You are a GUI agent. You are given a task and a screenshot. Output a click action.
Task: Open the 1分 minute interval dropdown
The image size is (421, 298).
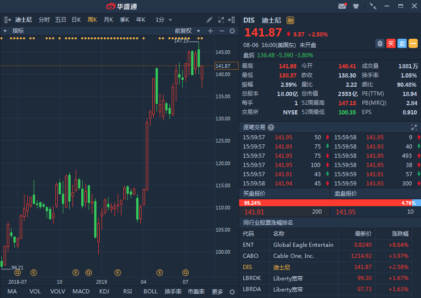pyautogui.click(x=163, y=20)
